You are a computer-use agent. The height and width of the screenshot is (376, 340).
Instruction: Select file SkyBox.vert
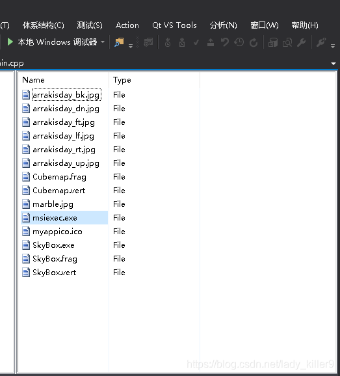(x=55, y=273)
